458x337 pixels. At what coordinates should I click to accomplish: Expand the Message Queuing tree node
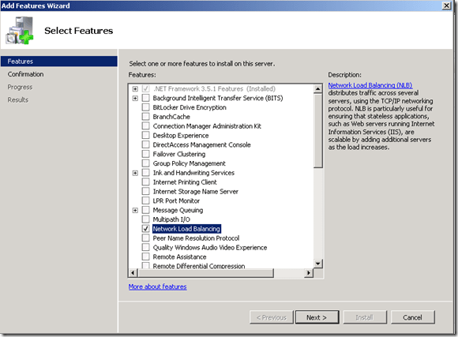pos(135,210)
